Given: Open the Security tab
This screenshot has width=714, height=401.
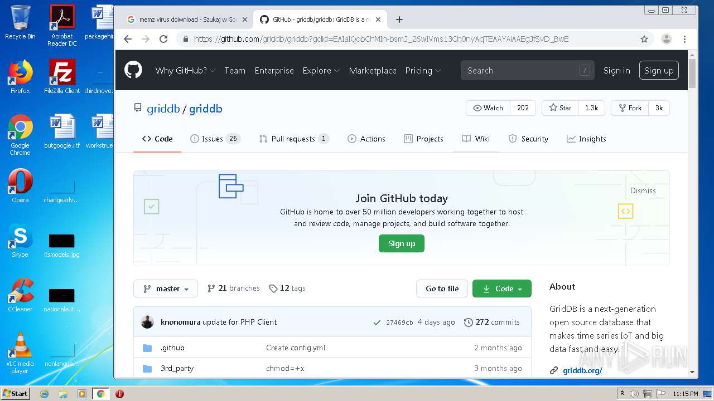Looking at the screenshot, I should [528, 139].
